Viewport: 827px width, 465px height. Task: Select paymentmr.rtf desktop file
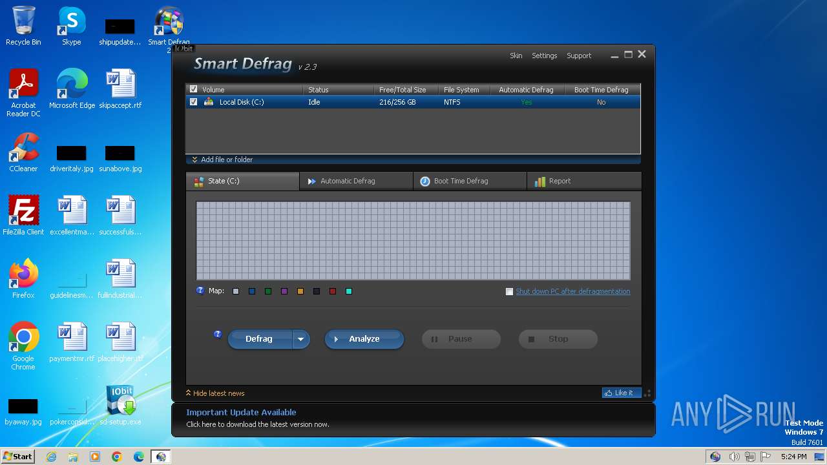72,342
